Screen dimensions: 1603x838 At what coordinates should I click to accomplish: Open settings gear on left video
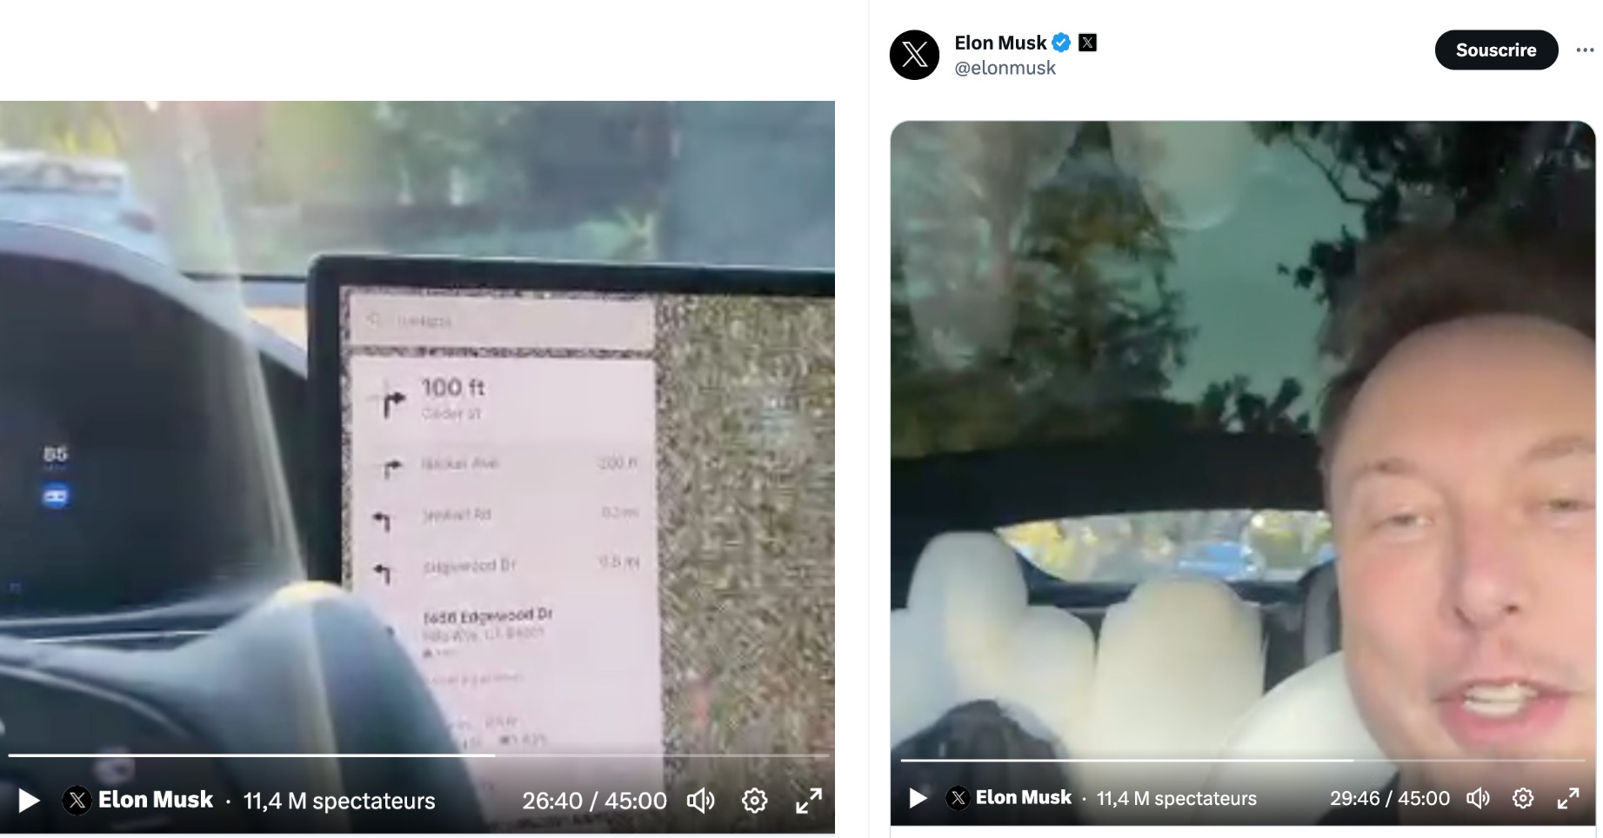[755, 801]
